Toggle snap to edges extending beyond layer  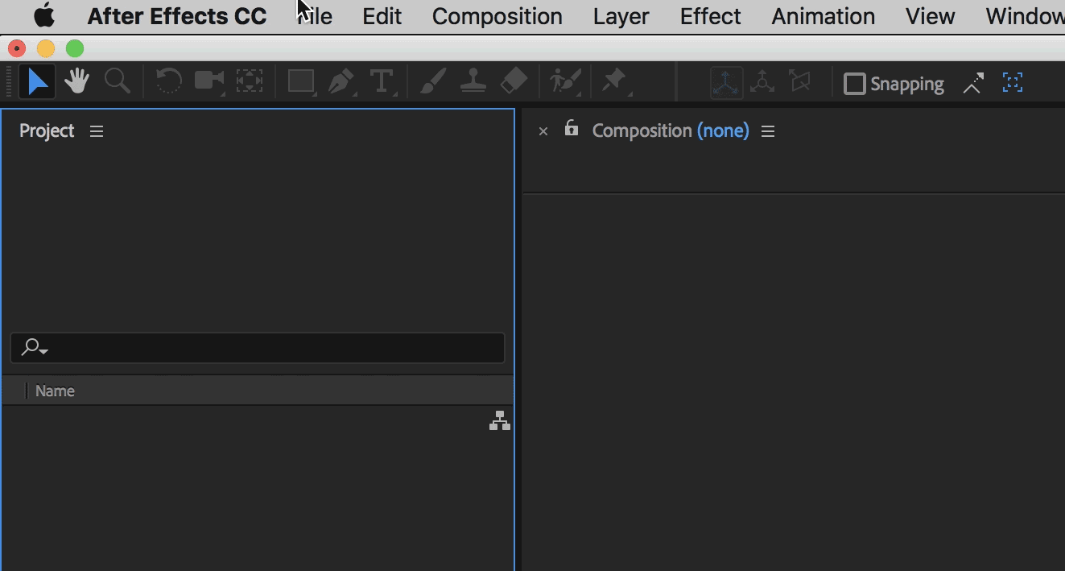point(973,83)
